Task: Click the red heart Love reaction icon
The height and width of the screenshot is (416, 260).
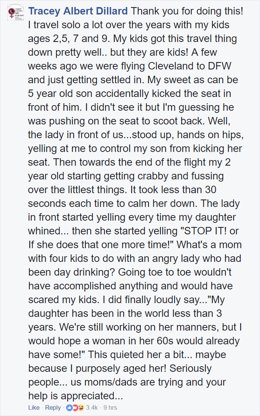Action: 75,407
